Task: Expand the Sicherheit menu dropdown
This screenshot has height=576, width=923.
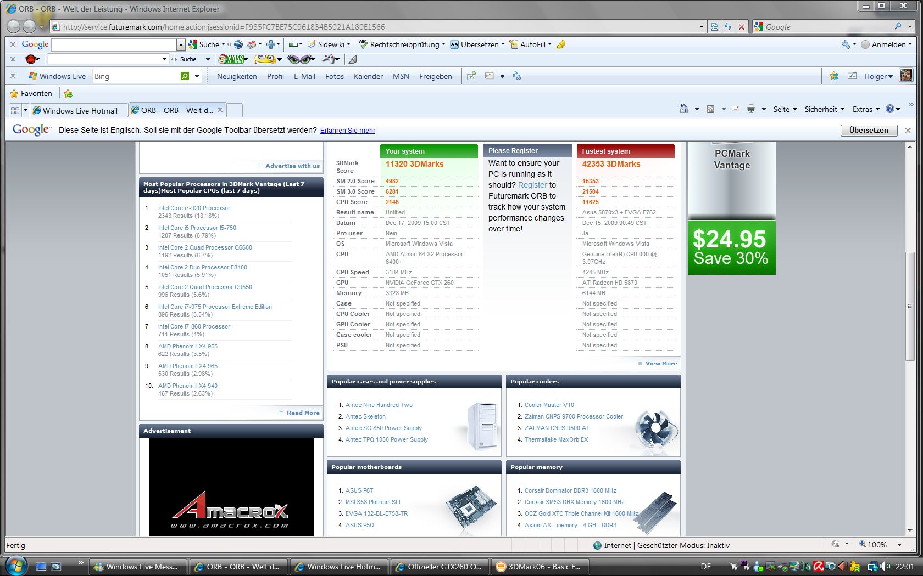Action: coord(842,109)
